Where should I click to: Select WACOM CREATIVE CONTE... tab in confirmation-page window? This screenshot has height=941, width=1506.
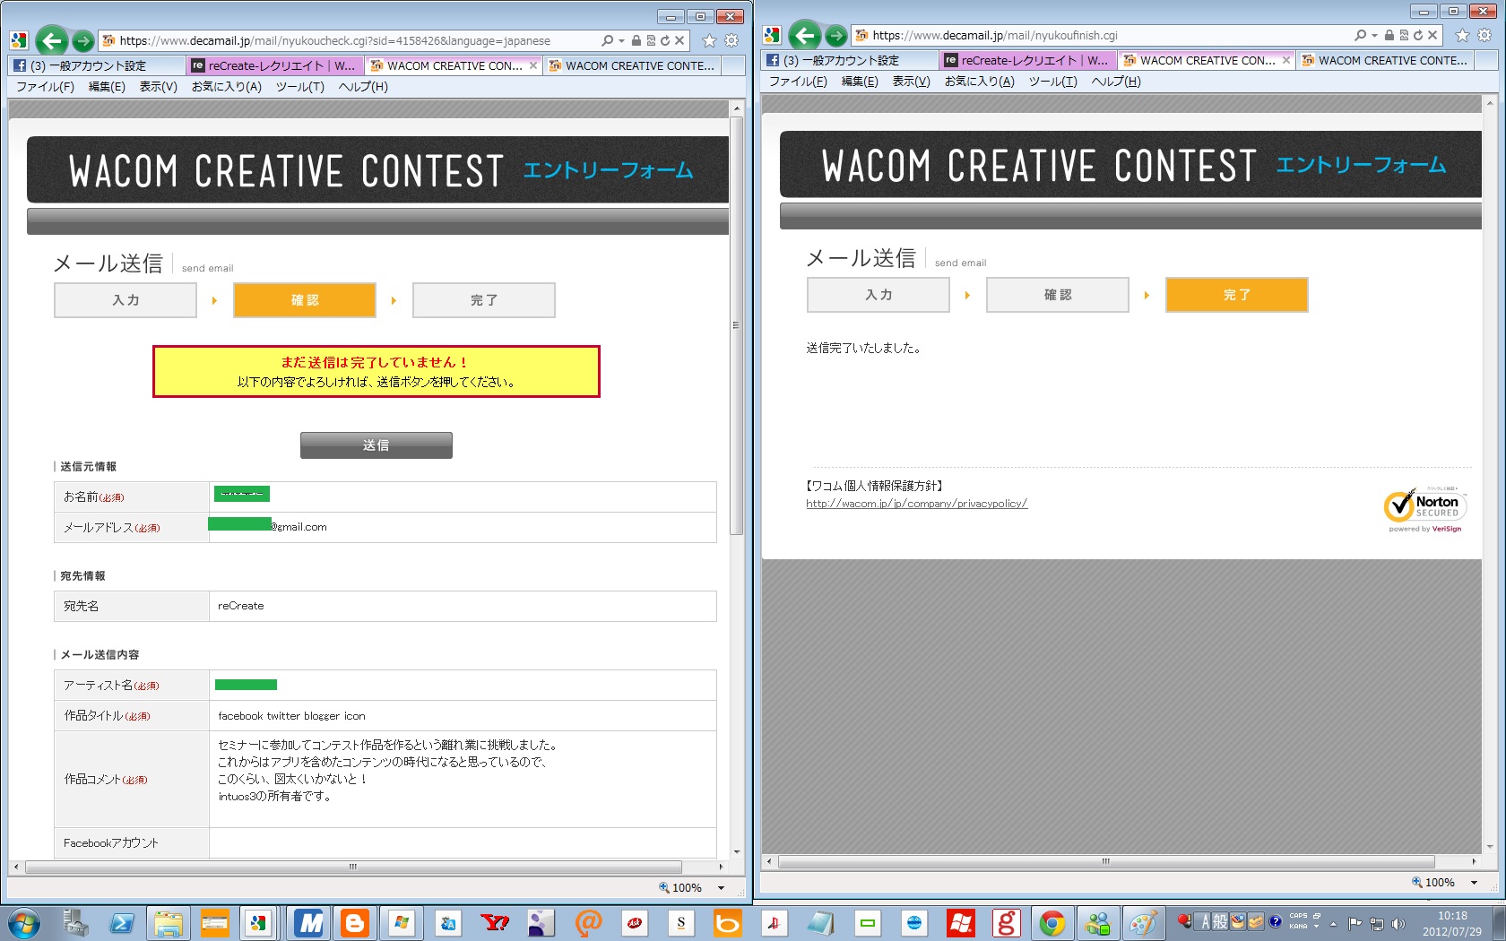pyautogui.click(x=633, y=65)
